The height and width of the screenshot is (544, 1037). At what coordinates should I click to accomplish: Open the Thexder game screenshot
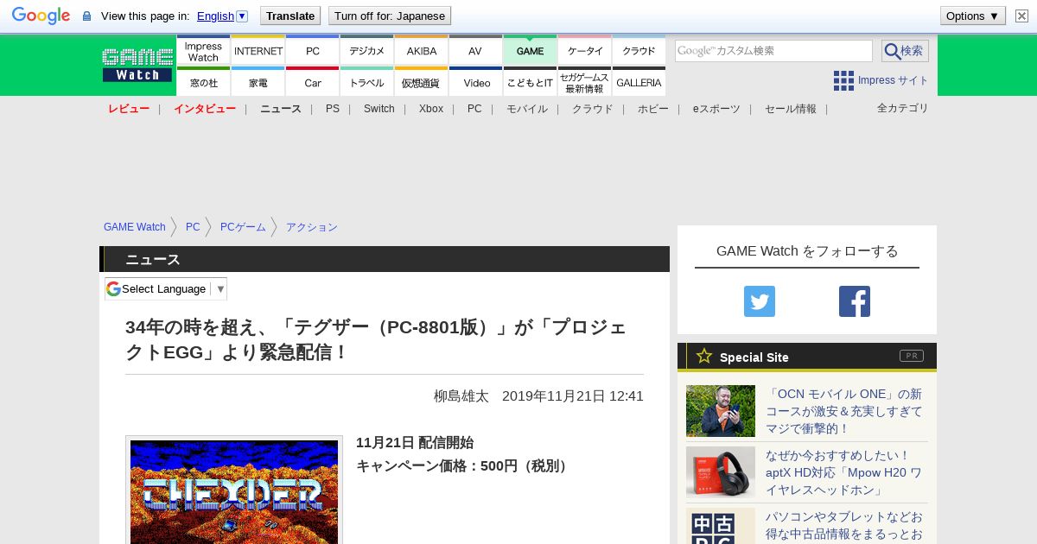[x=234, y=490]
